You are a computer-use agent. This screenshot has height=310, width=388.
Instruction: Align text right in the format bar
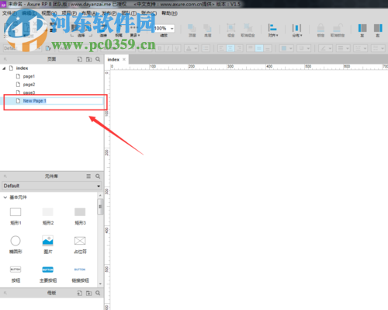pos(239,48)
